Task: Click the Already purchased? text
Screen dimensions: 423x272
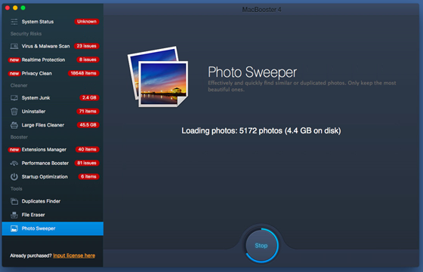Action: [31, 255]
